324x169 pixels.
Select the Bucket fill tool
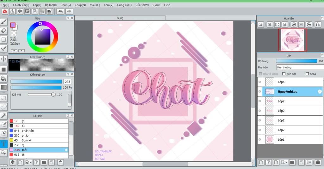click(x=4, y=79)
